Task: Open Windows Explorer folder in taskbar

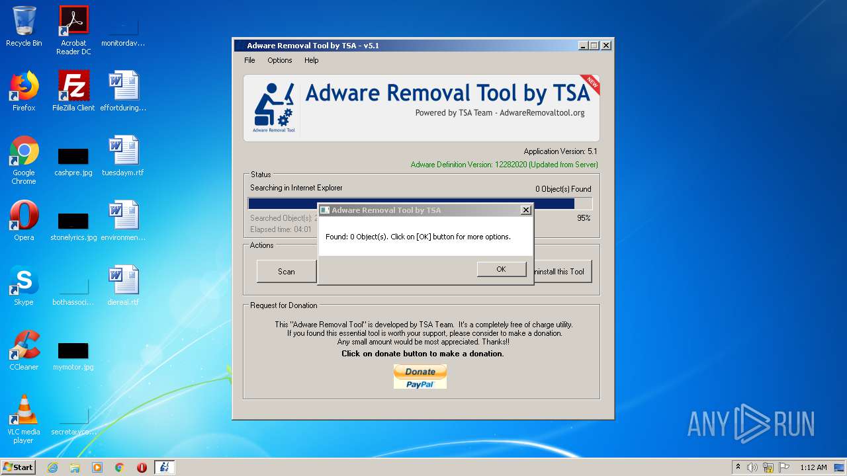Action: [x=75, y=467]
